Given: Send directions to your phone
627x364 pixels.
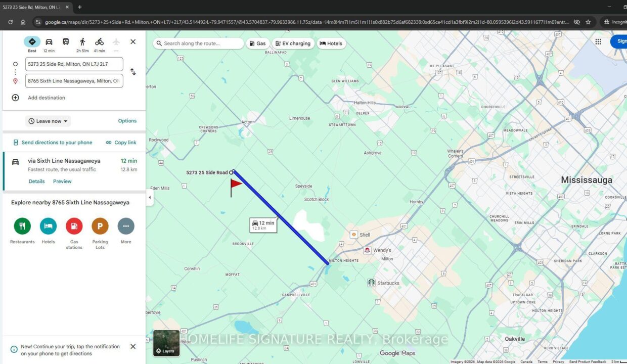Looking at the screenshot, I should [53, 143].
